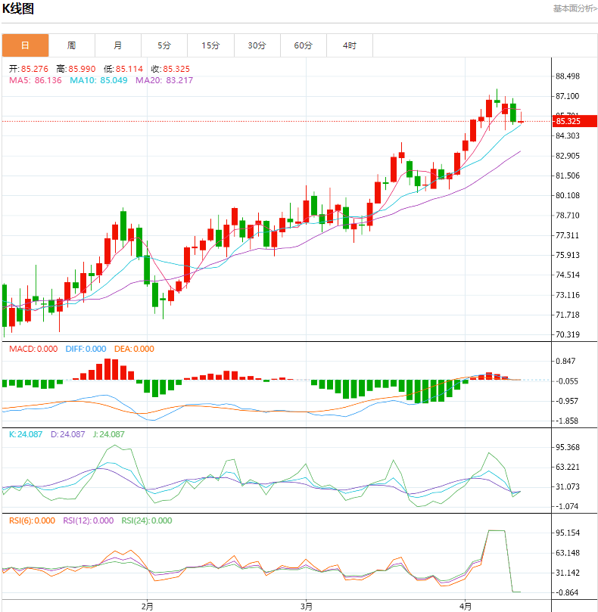The width and height of the screenshot is (598, 612).
Task: Open the 基本面分析 link
Action: [575, 9]
